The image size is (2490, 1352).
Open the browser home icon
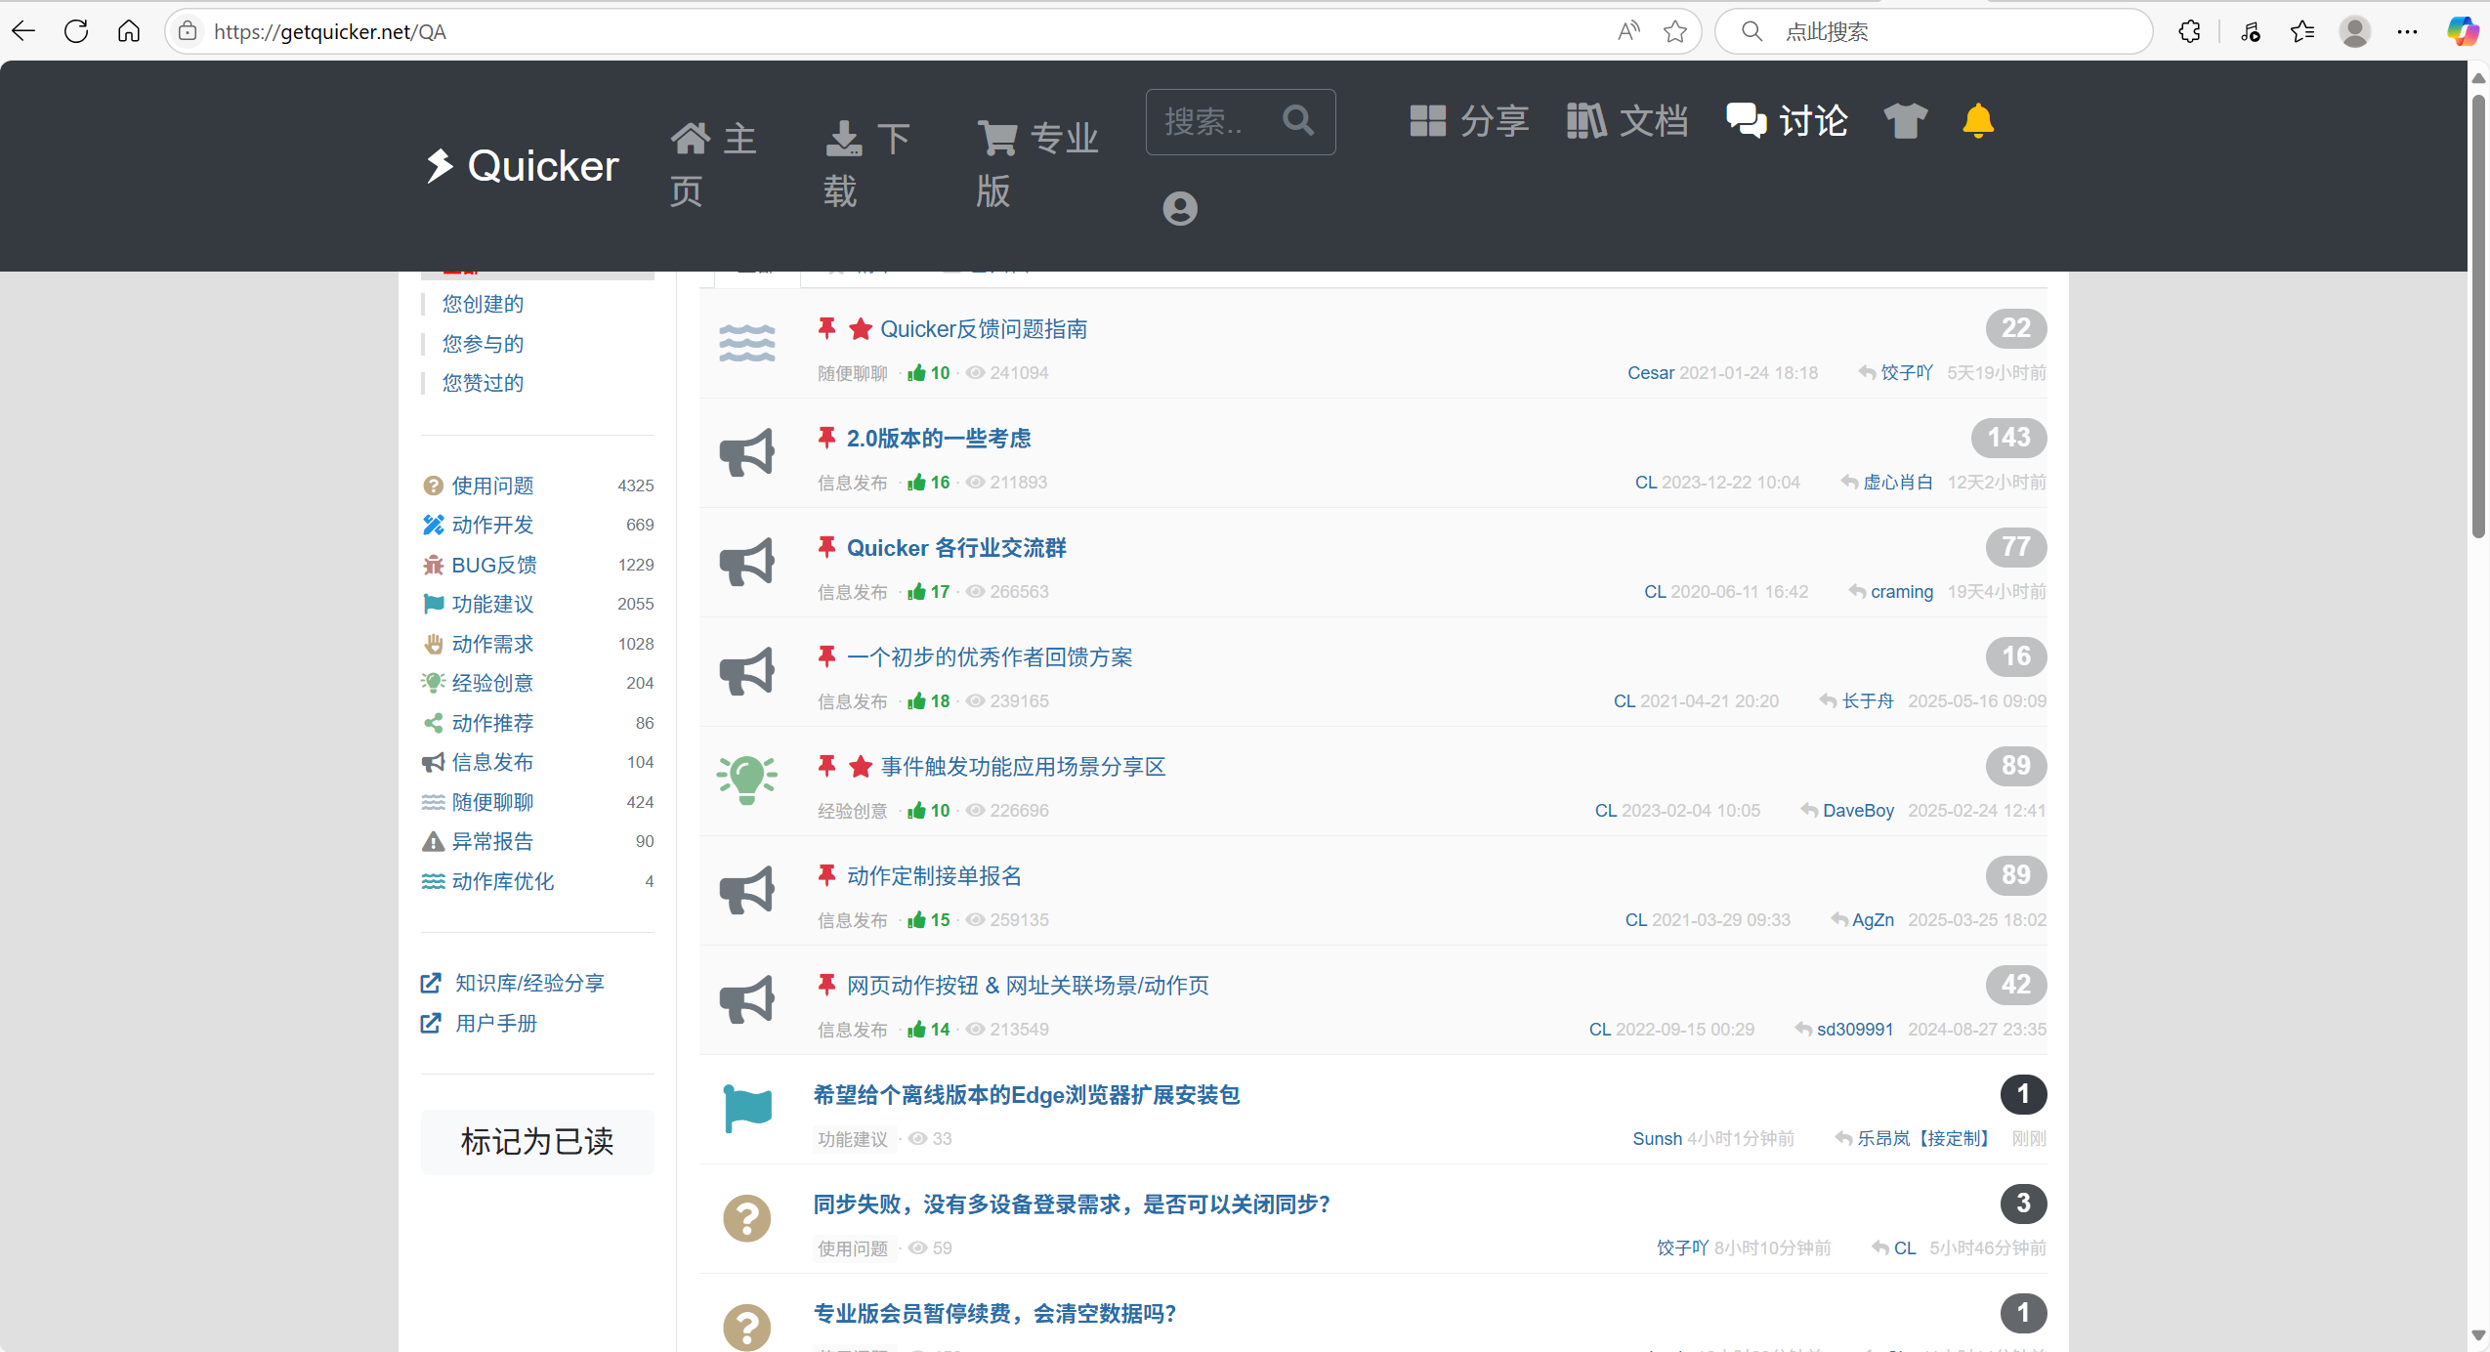(x=129, y=31)
